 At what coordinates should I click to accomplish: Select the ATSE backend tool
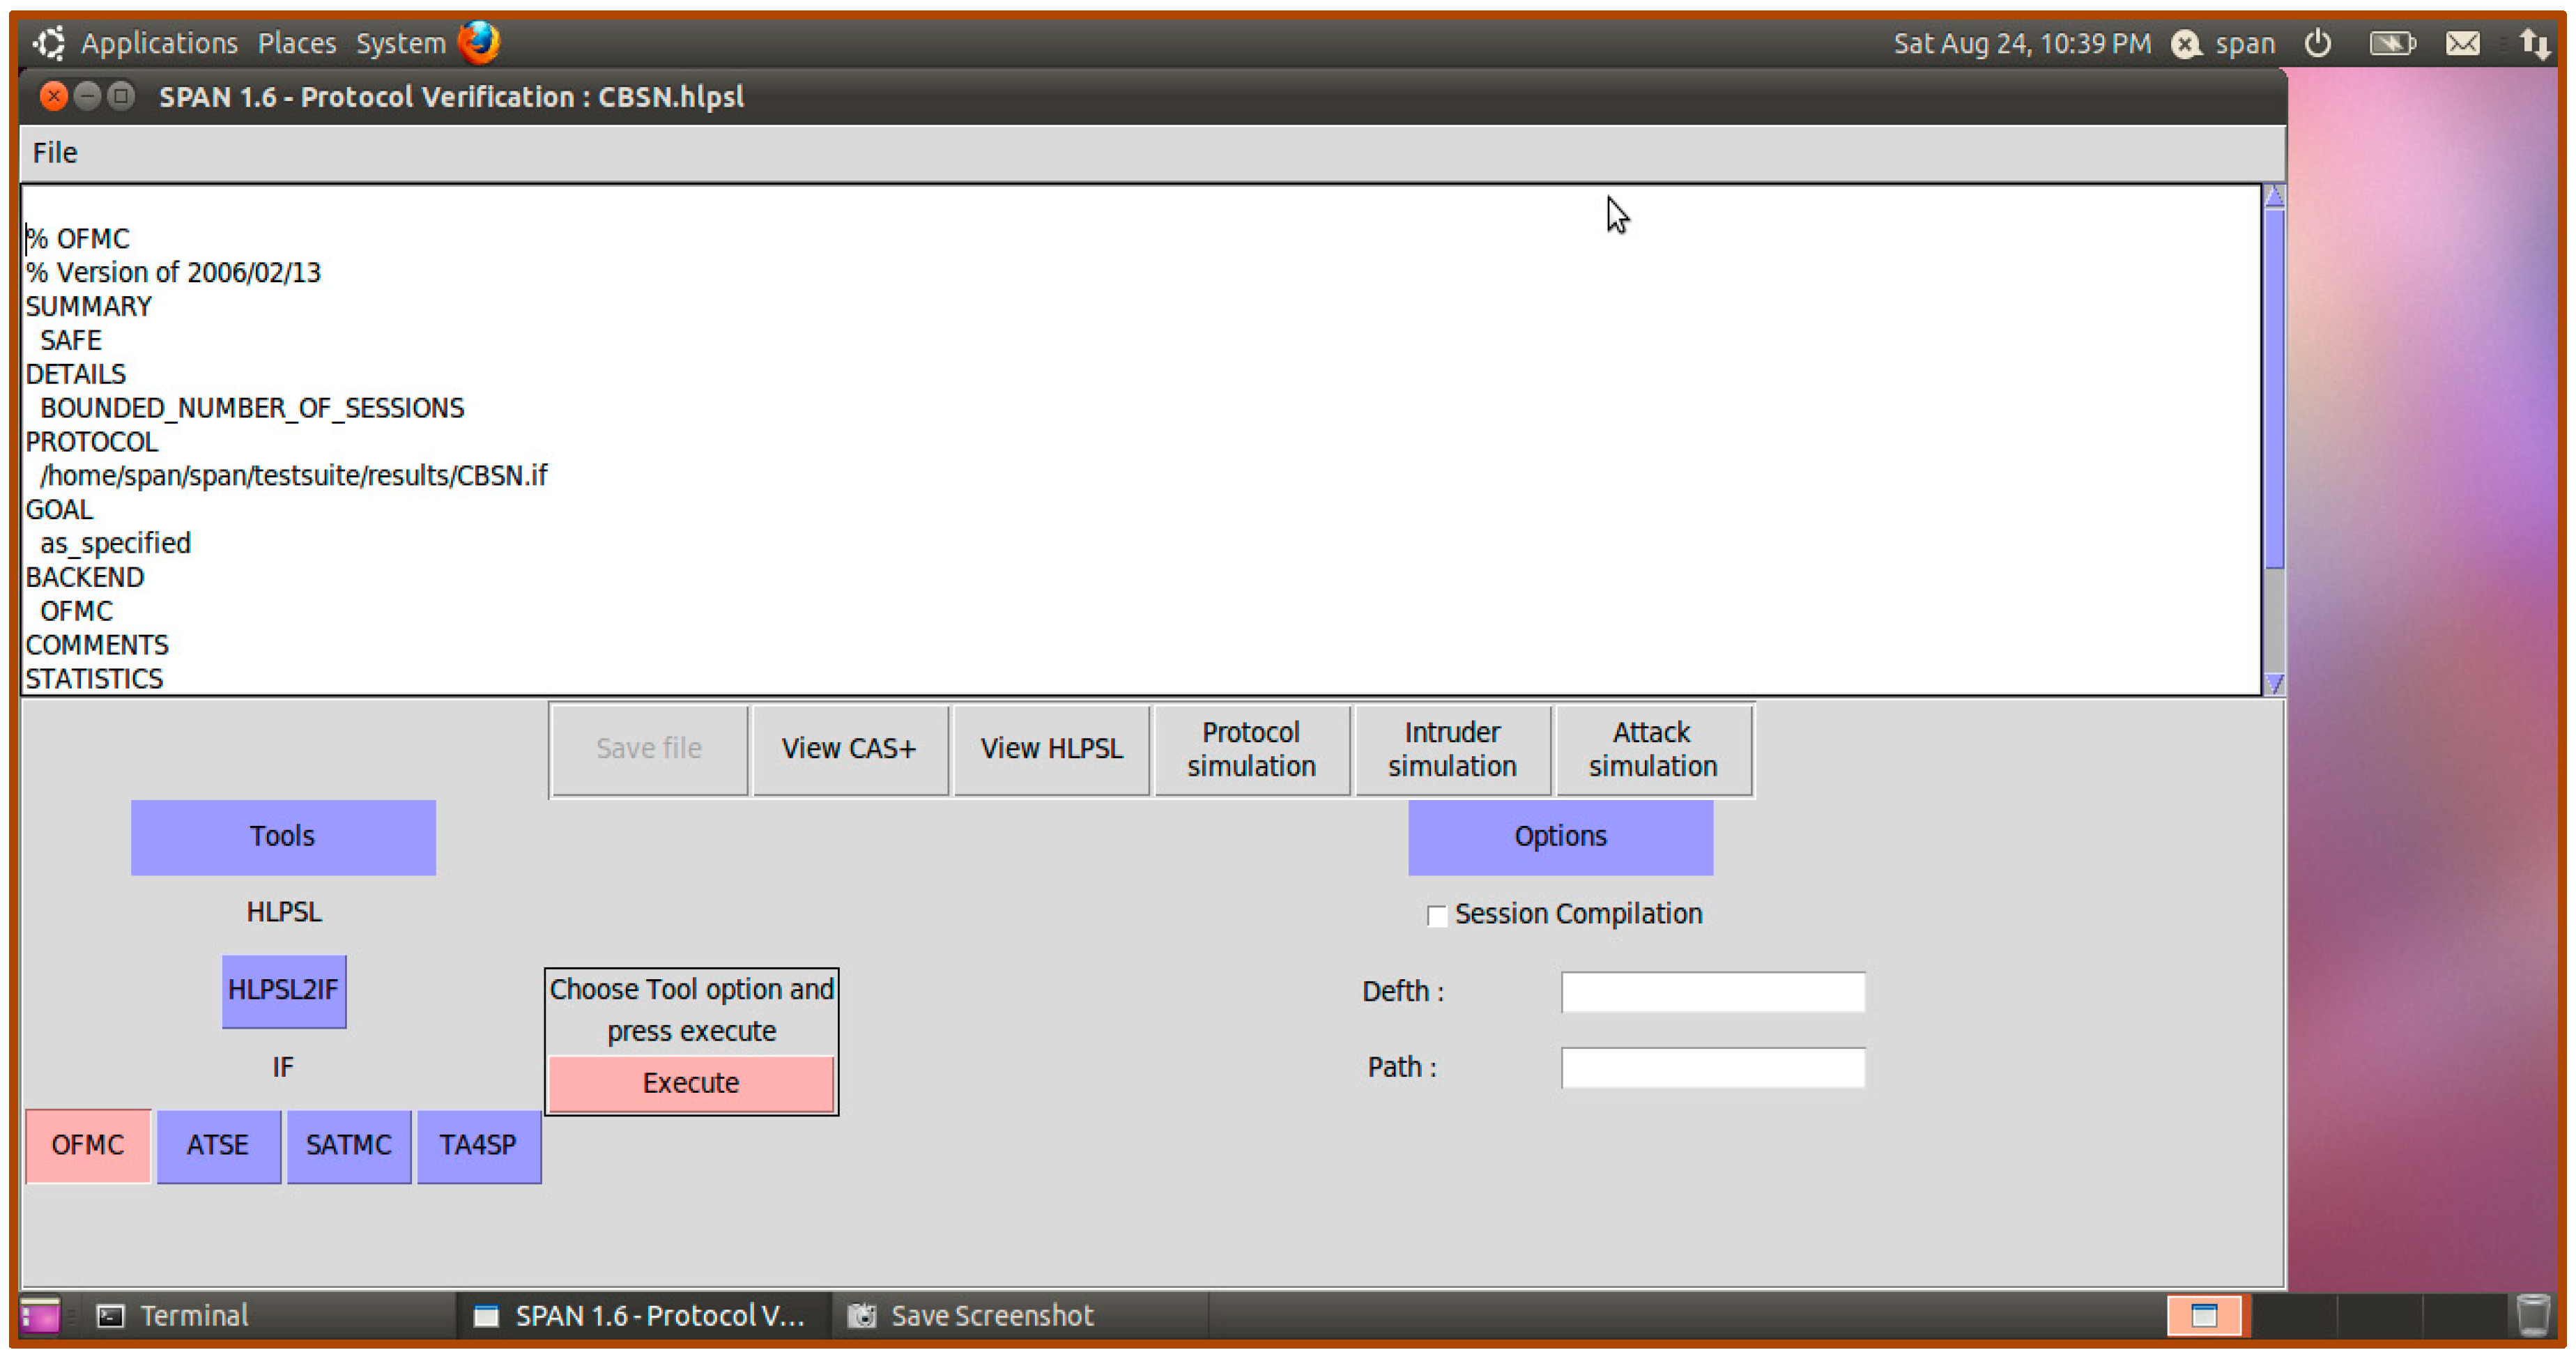[218, 1145]
